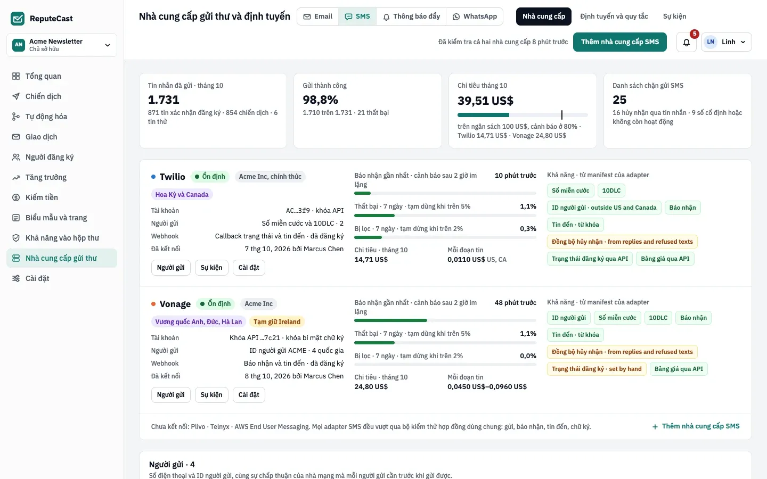This screenshot has width=767, height=479.
Task: Select Nhà cung cấp gửi thư in sidebar
Action: pos(62,258)
